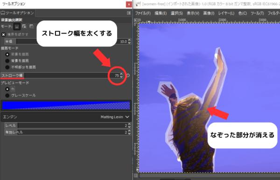Open the Filters (フィルター) menu
The width and height of the screenshot is (280, 180).
[273, 13]
